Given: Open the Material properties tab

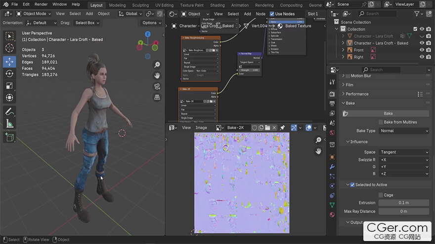Looking at the screenshot, I should point(332,215).
